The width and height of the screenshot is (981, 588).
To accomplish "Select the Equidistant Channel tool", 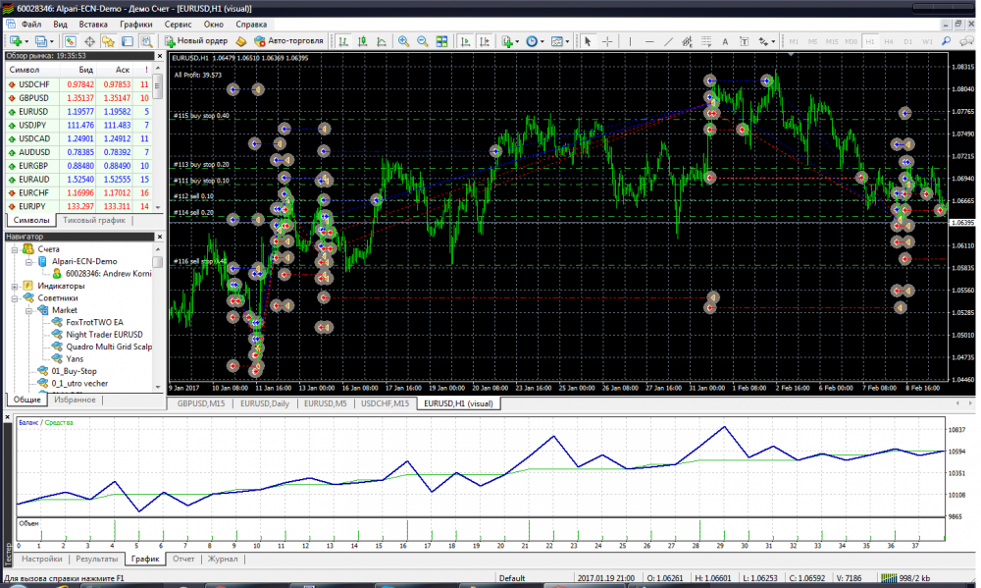I will coord(687,41).
